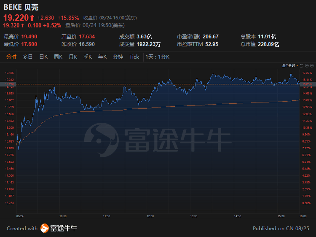Viewport: 316px width, 237px height.
Task: Switch to the Tick tab
Action: click(134, 57)
